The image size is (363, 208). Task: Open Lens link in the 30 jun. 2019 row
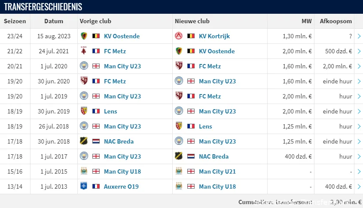coord(110,111)
